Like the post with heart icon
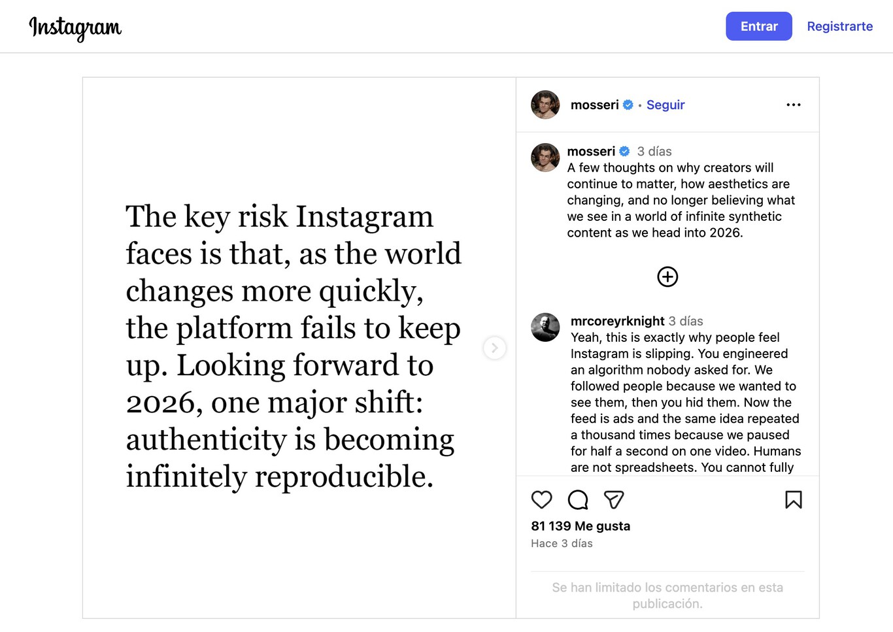This screenshot has width=893, height=632. 541,500
